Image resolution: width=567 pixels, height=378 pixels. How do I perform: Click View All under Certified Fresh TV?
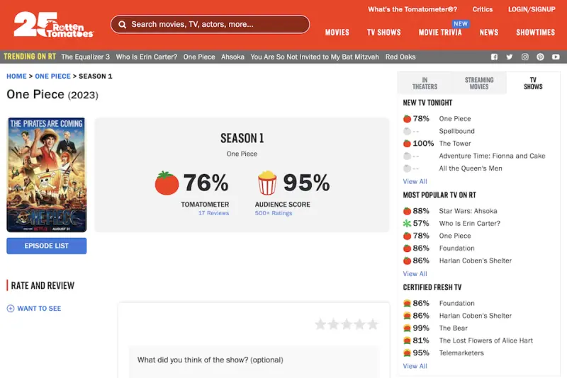tap(415, 366)
